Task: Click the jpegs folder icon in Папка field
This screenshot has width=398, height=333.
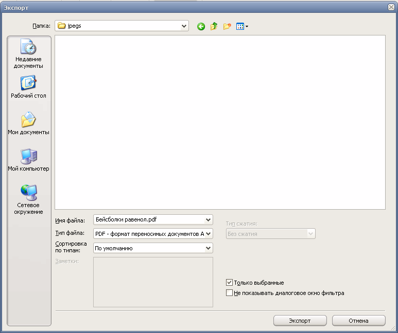Action: pyautogui.click(x=61, y=26)
